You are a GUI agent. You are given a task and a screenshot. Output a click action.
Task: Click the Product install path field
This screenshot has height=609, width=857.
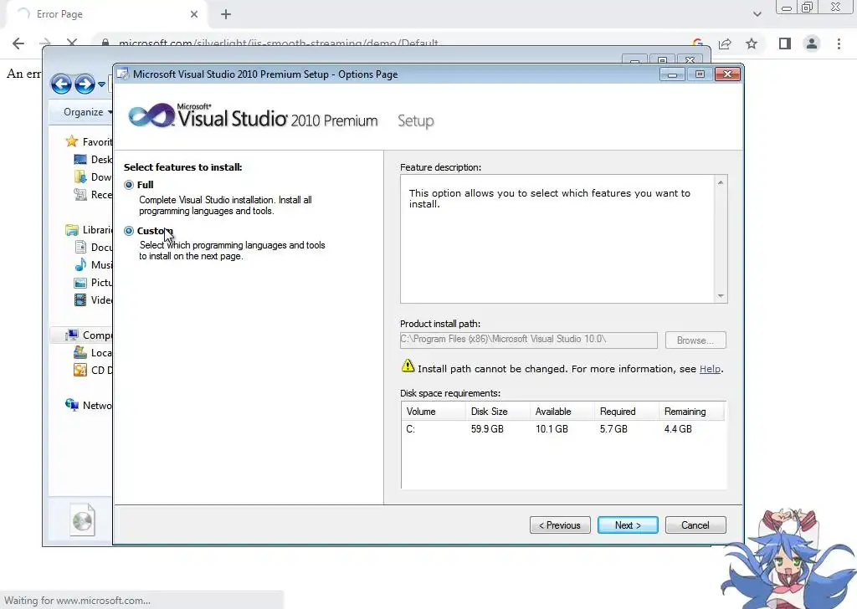click(x=529, y=340)
